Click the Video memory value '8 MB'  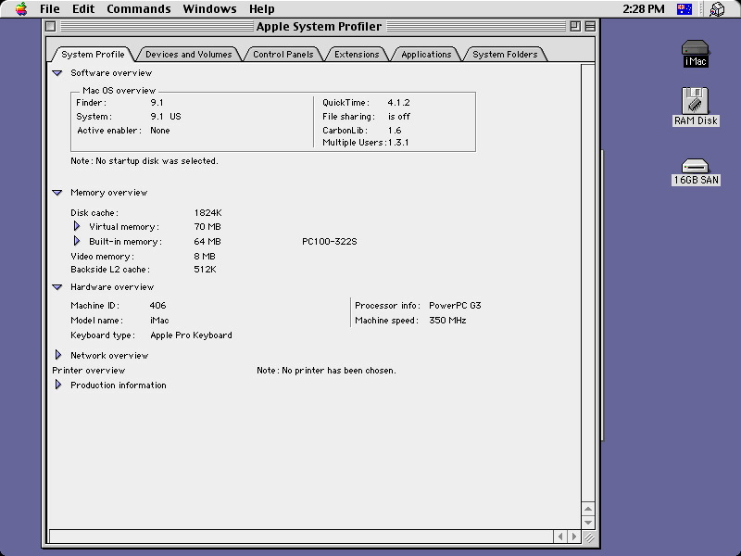pos(205,257)
